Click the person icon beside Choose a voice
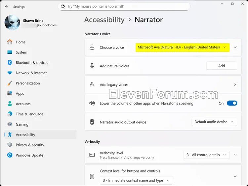The height and width of the screenshot is (186, 248). pos(92,47)
